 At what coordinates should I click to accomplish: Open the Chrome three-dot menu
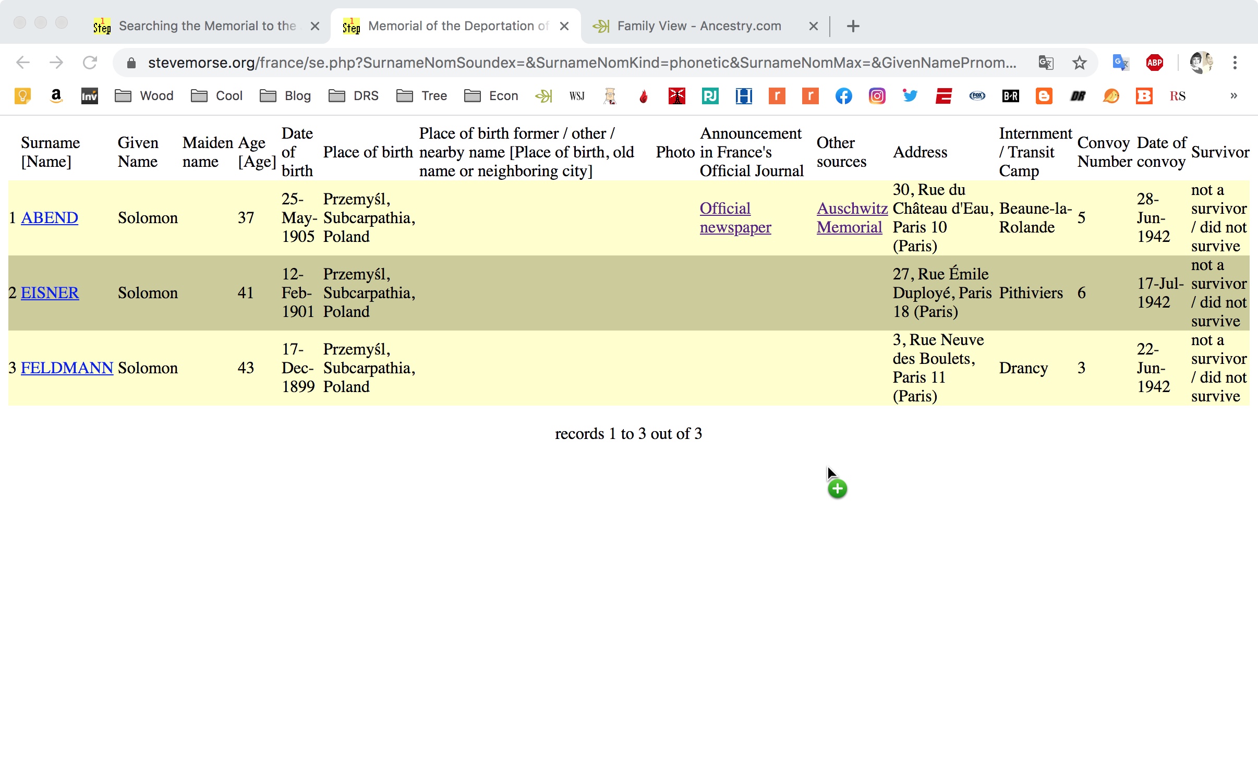(1235, 63)
